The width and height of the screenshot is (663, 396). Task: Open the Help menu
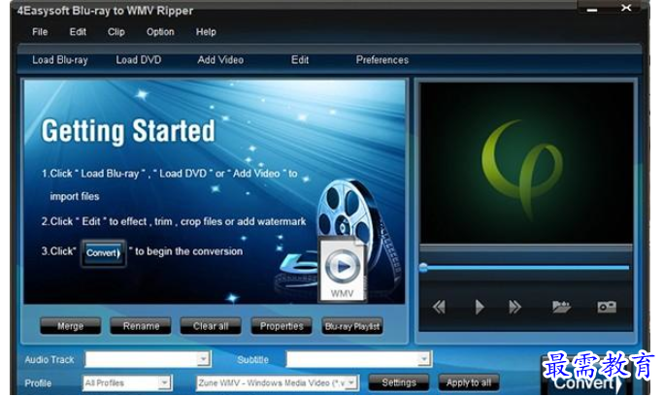click(x=206, y=32)
